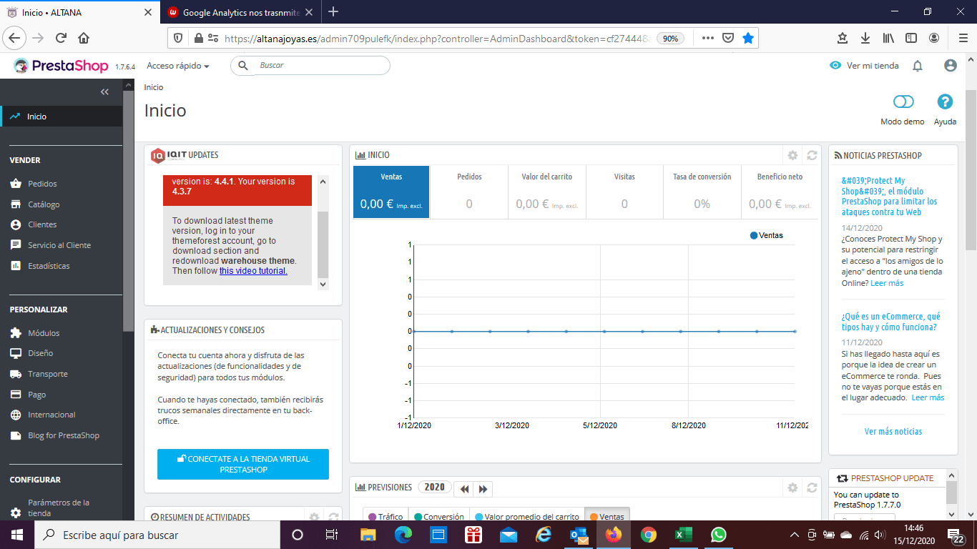Toggle Tráfico series in Previsiones chart
This screenshot has height=549, width=977.
click(385, 517)
